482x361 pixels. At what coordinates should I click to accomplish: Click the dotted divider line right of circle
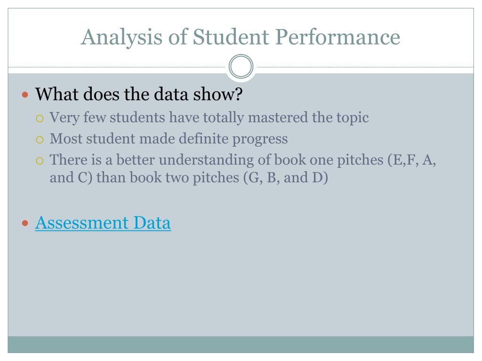(x=365, y=67)
